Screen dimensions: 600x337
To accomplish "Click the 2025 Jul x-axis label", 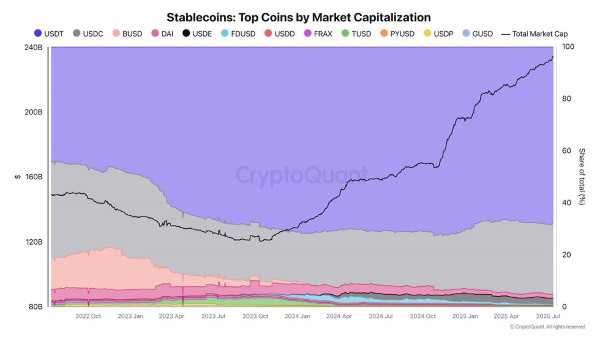I will point(547,316).
